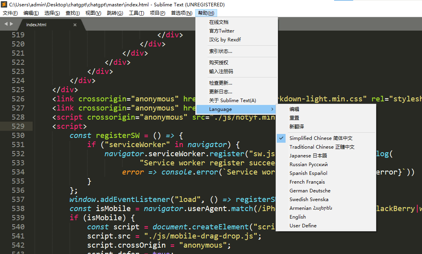The height and width of the screenshot is (254, 422).
Task: Choose 购买授权 menu entry
Action: [237, 62]
